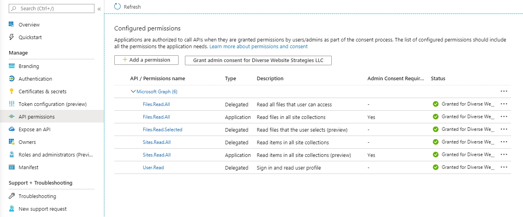Click the Token configuration bars icon

[12, 104]
